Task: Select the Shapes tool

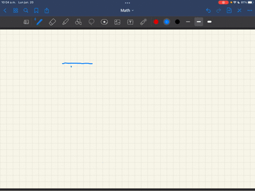Action: [78, 22]
